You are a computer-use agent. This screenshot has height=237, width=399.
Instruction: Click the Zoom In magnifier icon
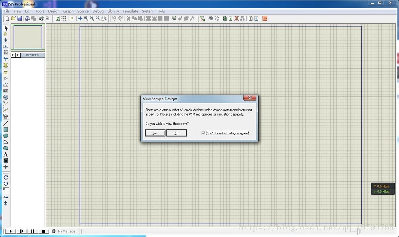coord(86,18)
